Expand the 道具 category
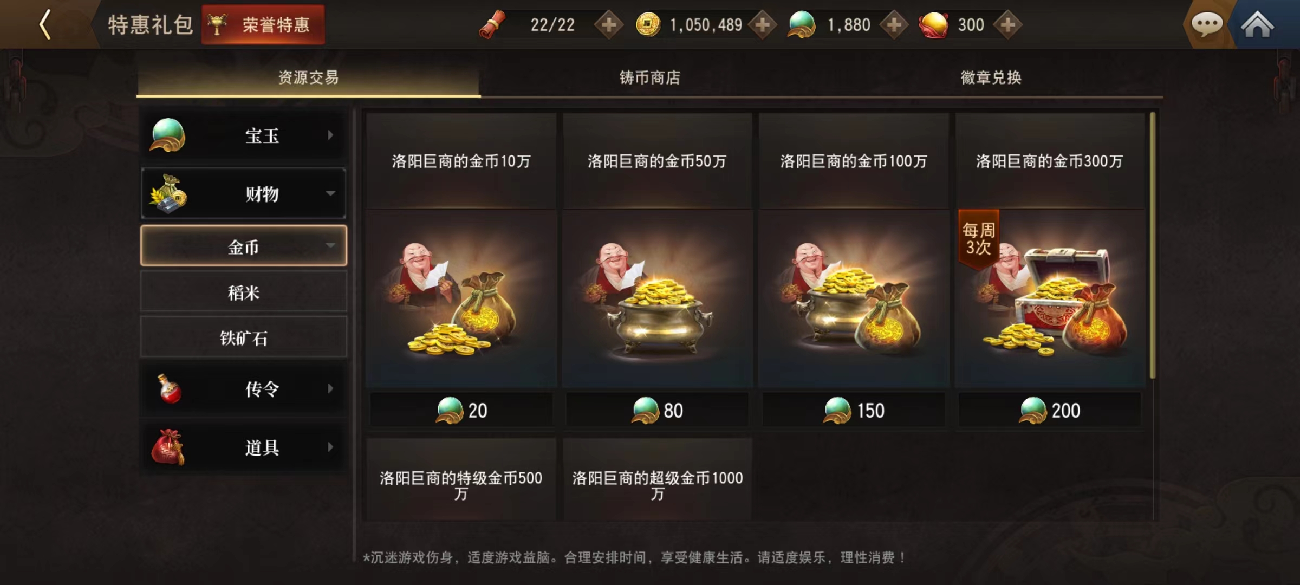This screenshot has width=1300, height=585. coord(244,447)
